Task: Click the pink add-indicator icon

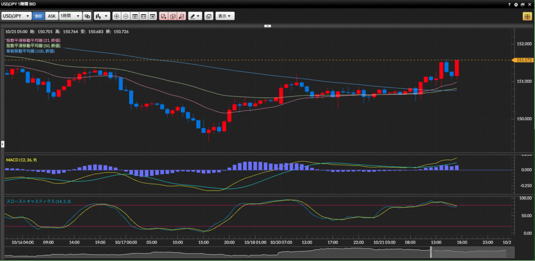Action: (x=164, y=16)
